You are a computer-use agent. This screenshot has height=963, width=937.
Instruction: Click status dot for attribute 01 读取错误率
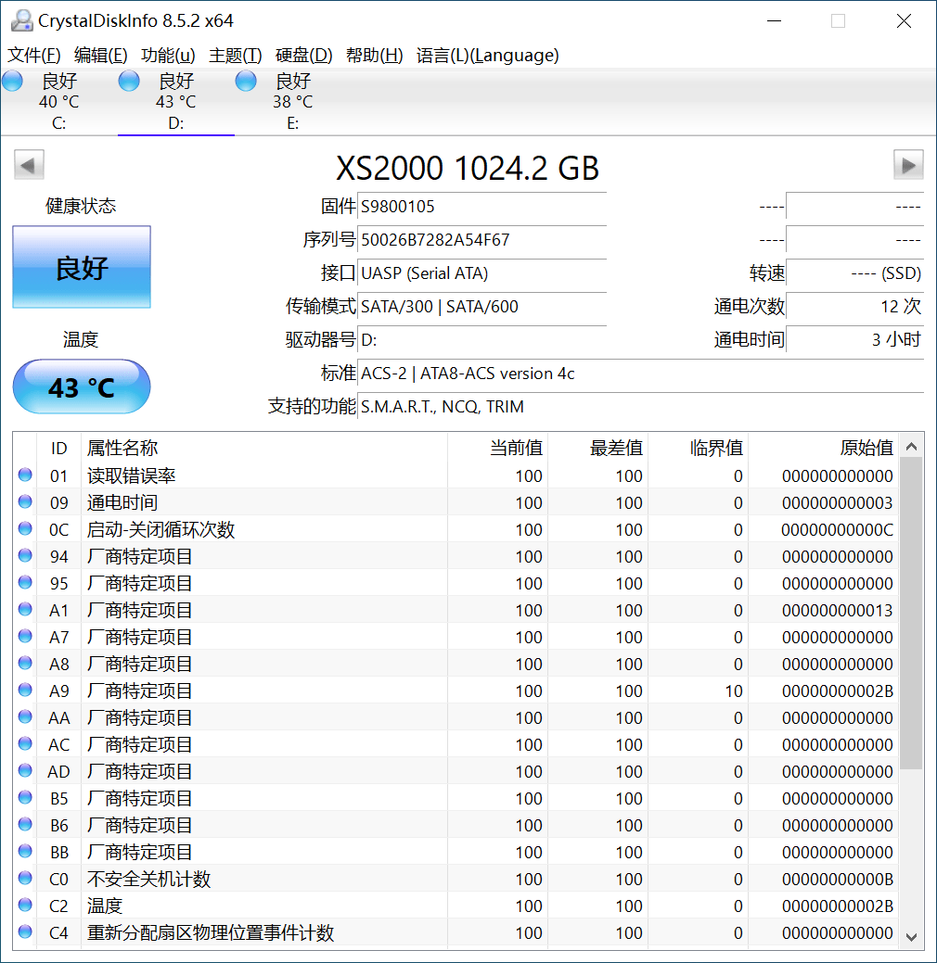(25, 475)
